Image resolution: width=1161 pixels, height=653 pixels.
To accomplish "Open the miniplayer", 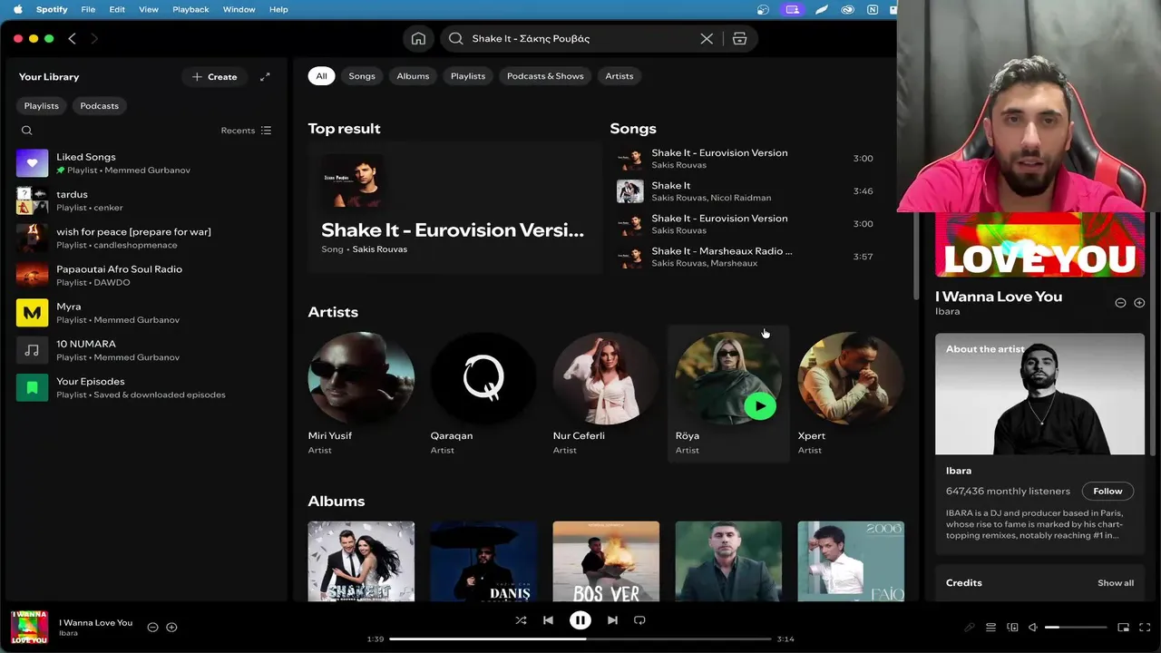I will coord(1123,628).
